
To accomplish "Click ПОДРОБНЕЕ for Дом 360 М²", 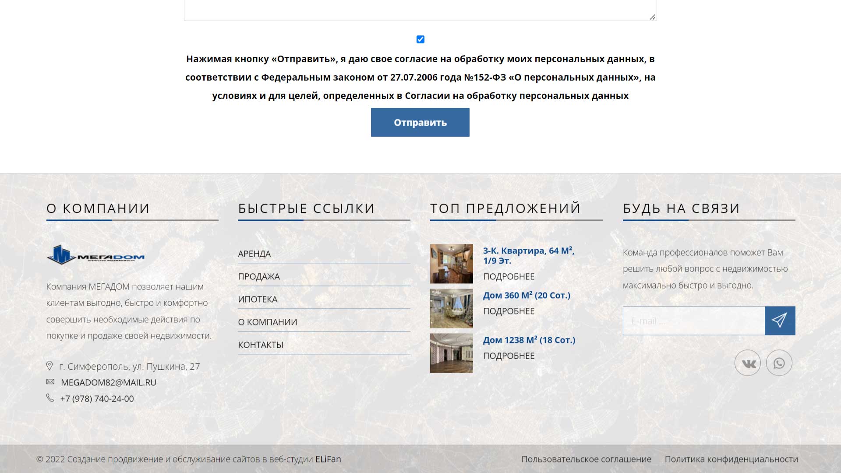I will pyautogui.click(x=509, y=311).
